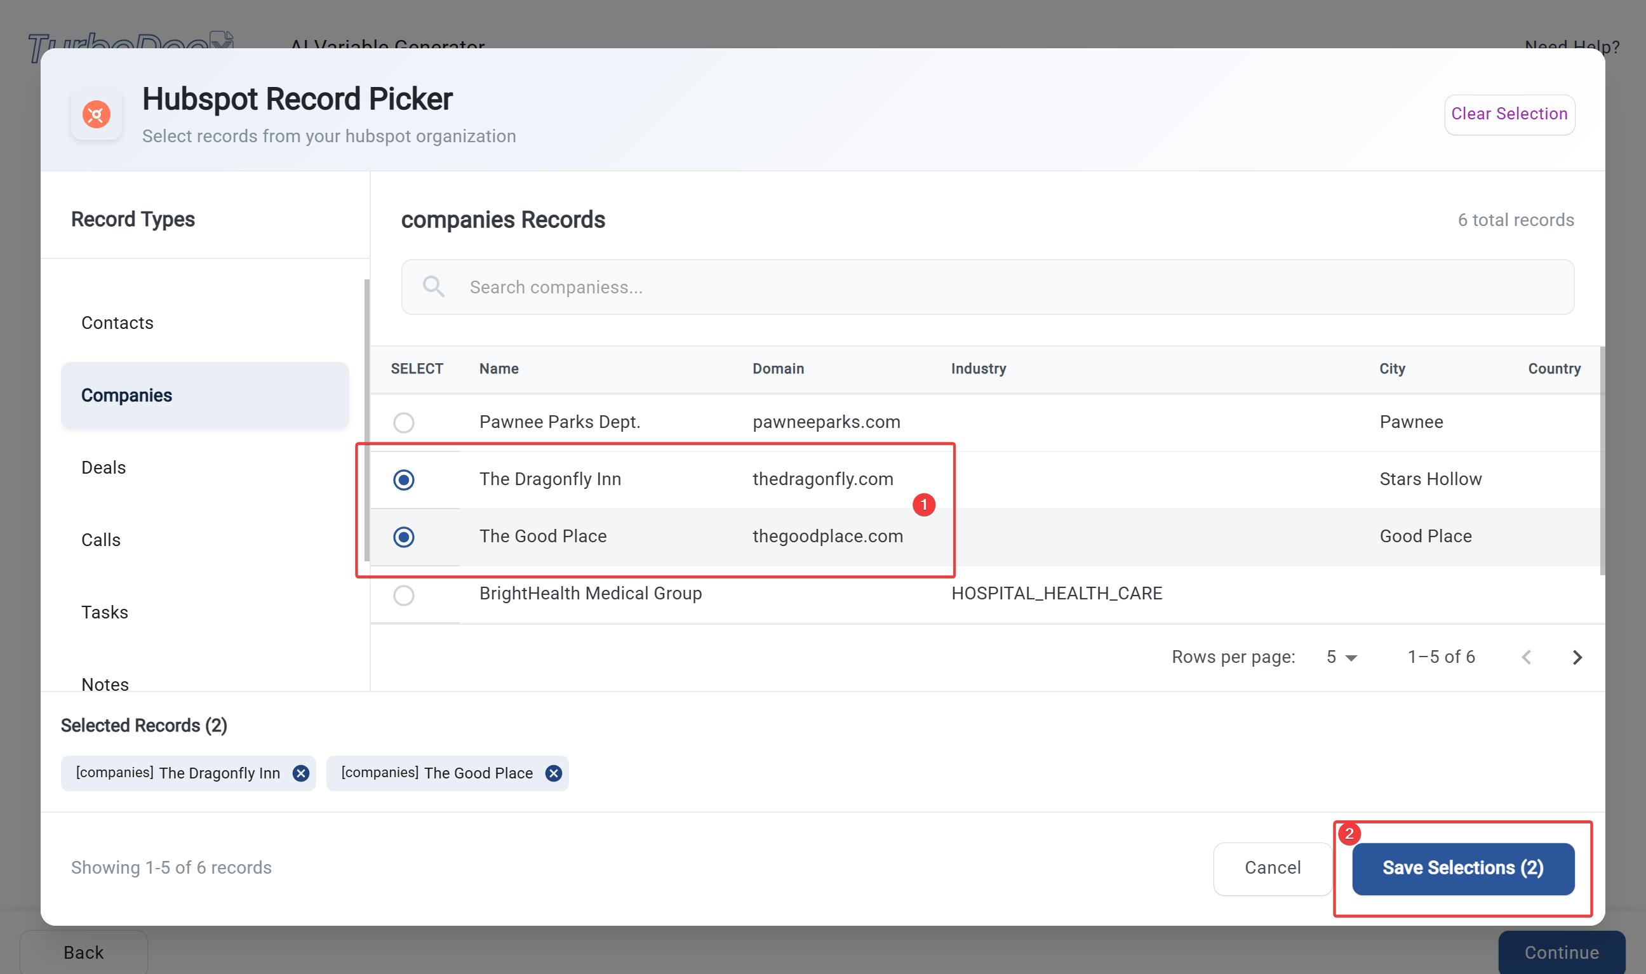
Task: Click the HOSPITAL_HEALTH_CARE industry cell
Action: click(1057, 593)
